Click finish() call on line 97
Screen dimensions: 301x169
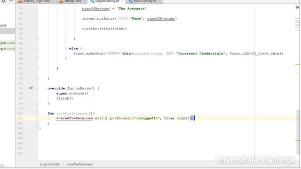pos(65,99)
